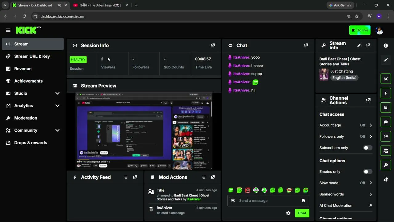Image resolution: width=394 pixels, height=222 pixels.
Task: Toggle the Activity Feed lightning widget icon
Action: point(386,93)
